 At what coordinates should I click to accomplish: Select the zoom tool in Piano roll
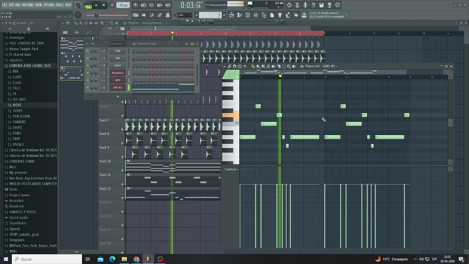(x=289, y=66)
